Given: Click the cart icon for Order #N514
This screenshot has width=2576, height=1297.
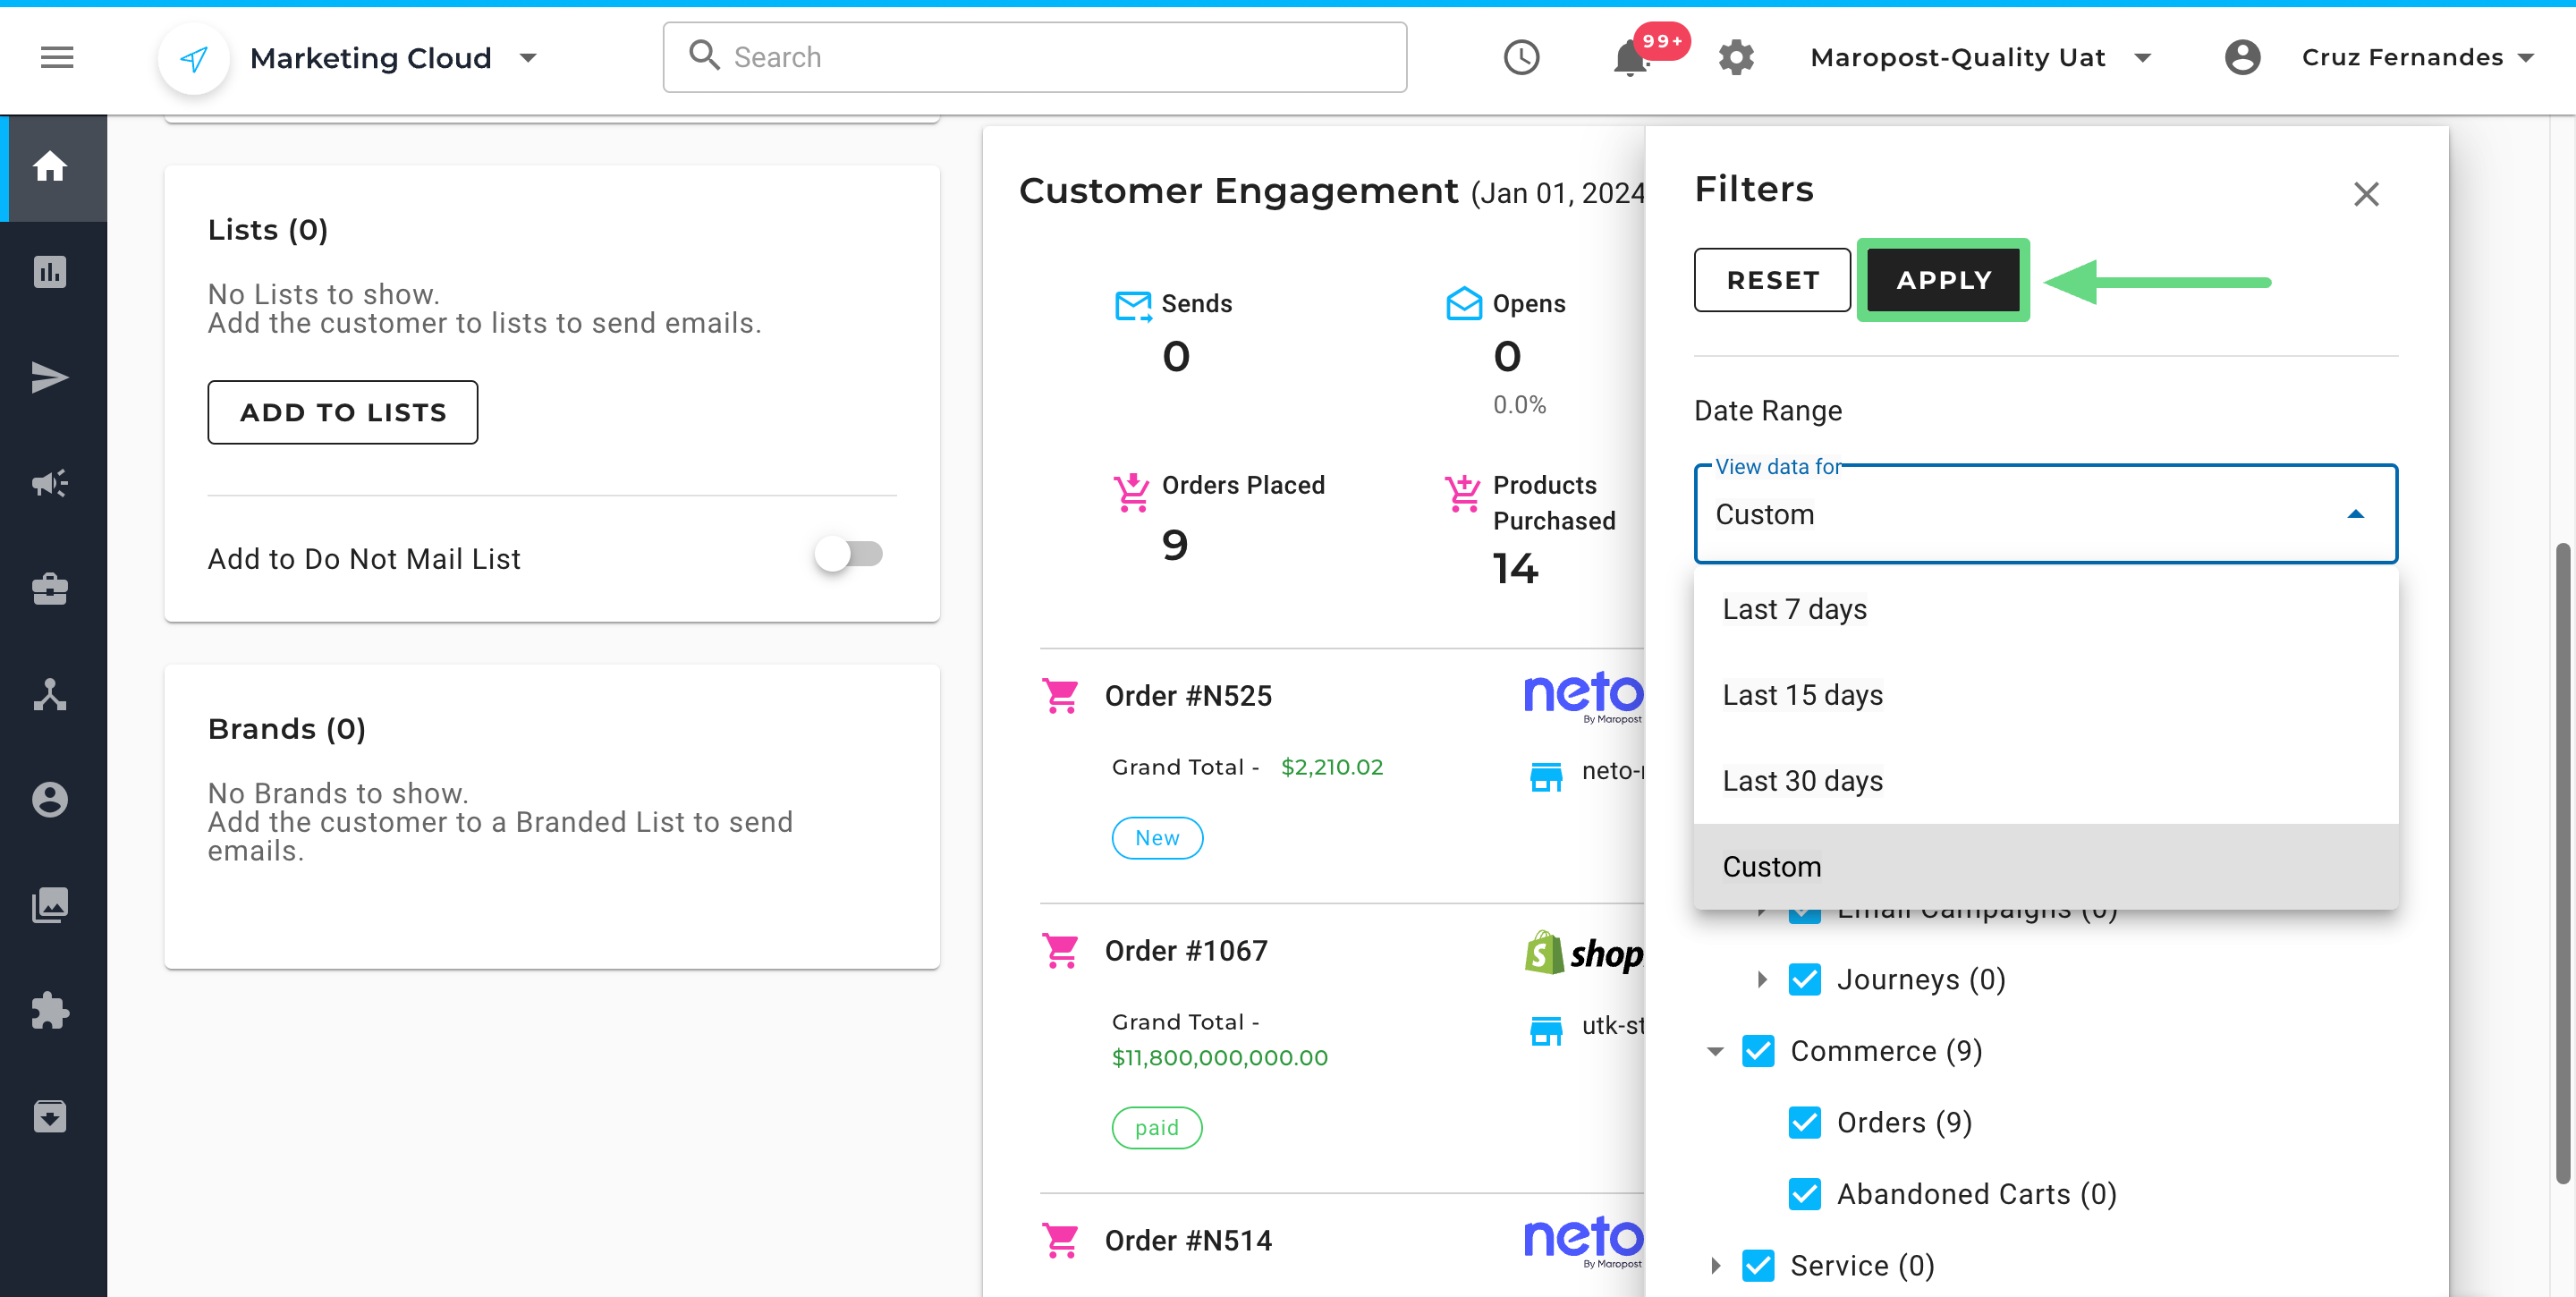Looking at the screenshot, I should 1060,1241.
